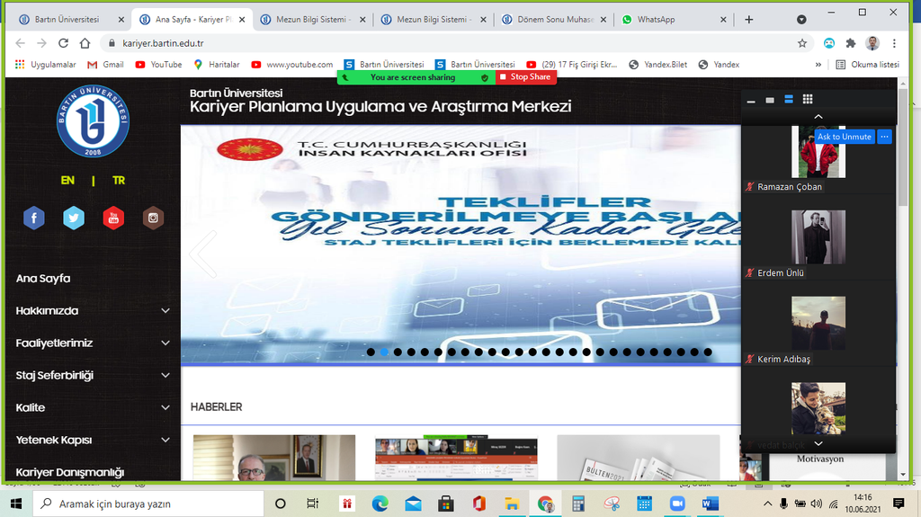Minimize the Zoom video panel
Screen dimensions: 921x517
point(751,100)
